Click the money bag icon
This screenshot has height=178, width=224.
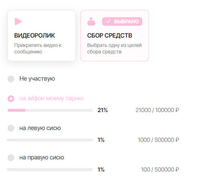(91, 21)
